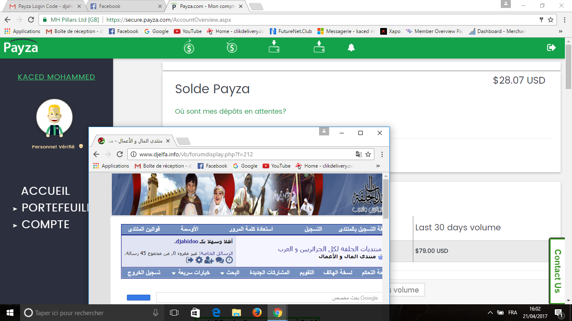The height and width of the screenshot is (321, 572).
Task: Reload the djelfa.info forum page
Action: click(120, 154)
